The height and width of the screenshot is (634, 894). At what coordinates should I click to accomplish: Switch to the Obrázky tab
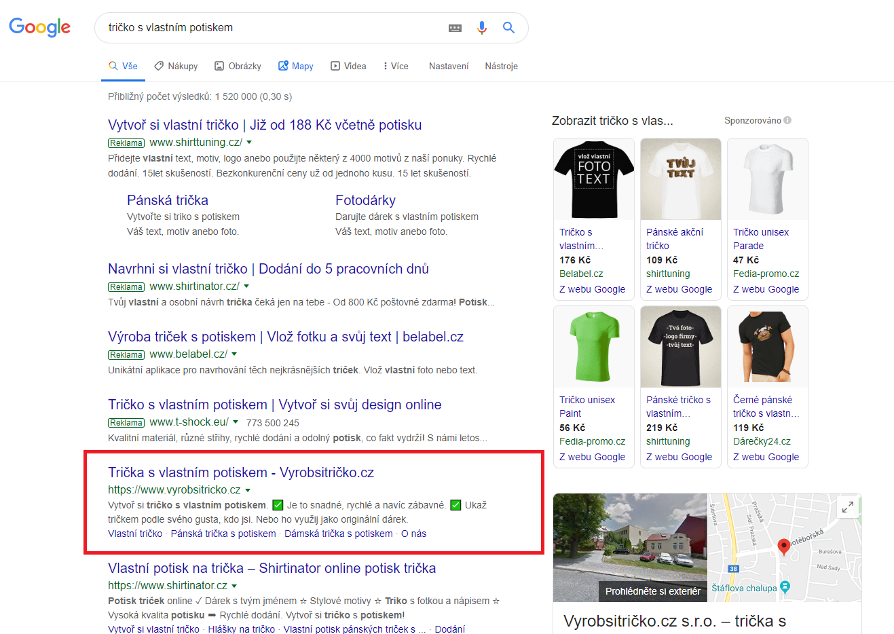[238, 66]
